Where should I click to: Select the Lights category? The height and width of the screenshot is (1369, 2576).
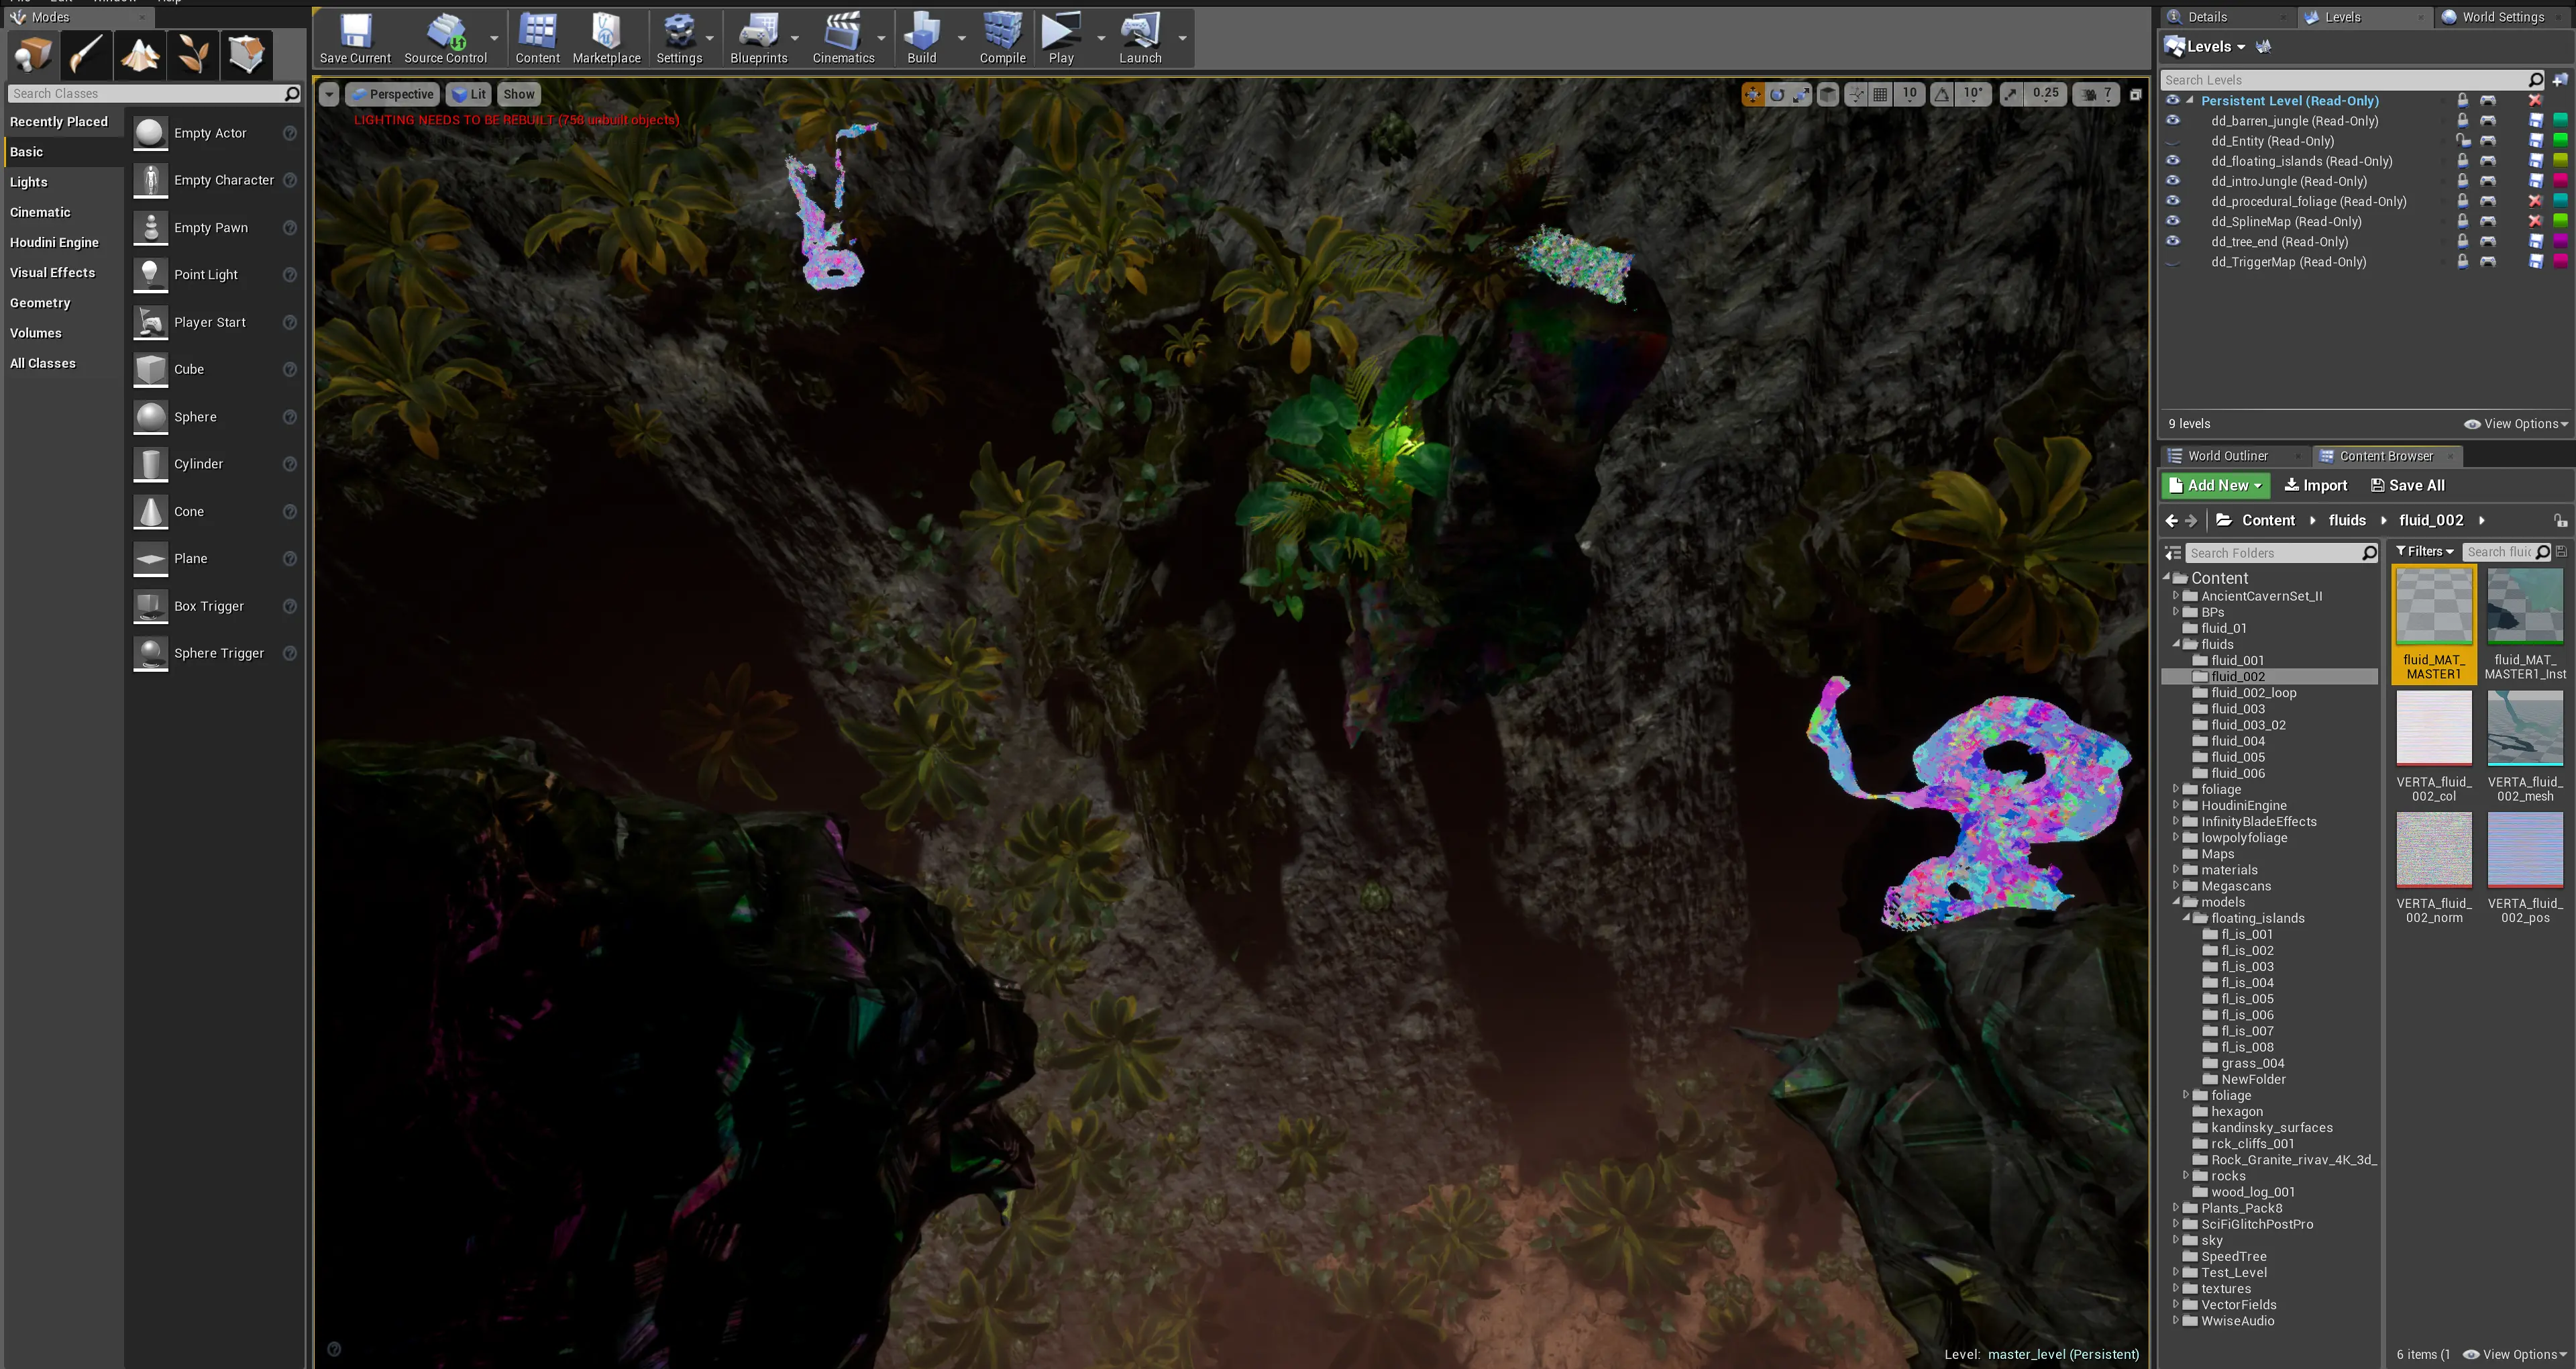[x=29, y=182]
